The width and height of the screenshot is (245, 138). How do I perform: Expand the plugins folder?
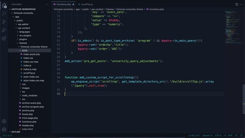[x=23, y=39]
